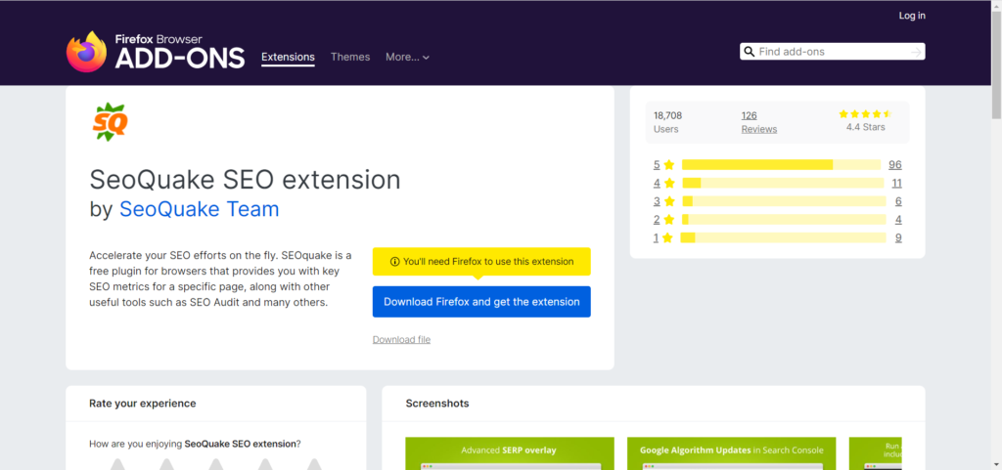Click the 2-star rating bar
This screenshot has height=470, width=1002.
784,220
